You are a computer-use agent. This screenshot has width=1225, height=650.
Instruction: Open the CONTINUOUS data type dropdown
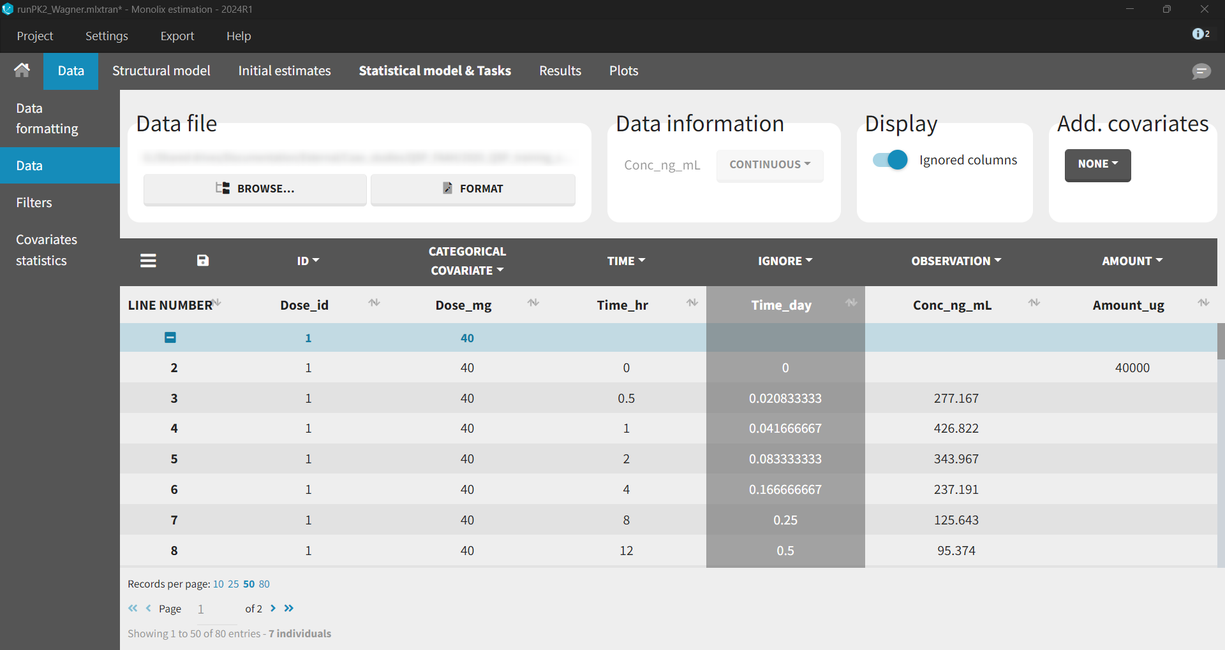click(769, 164)
